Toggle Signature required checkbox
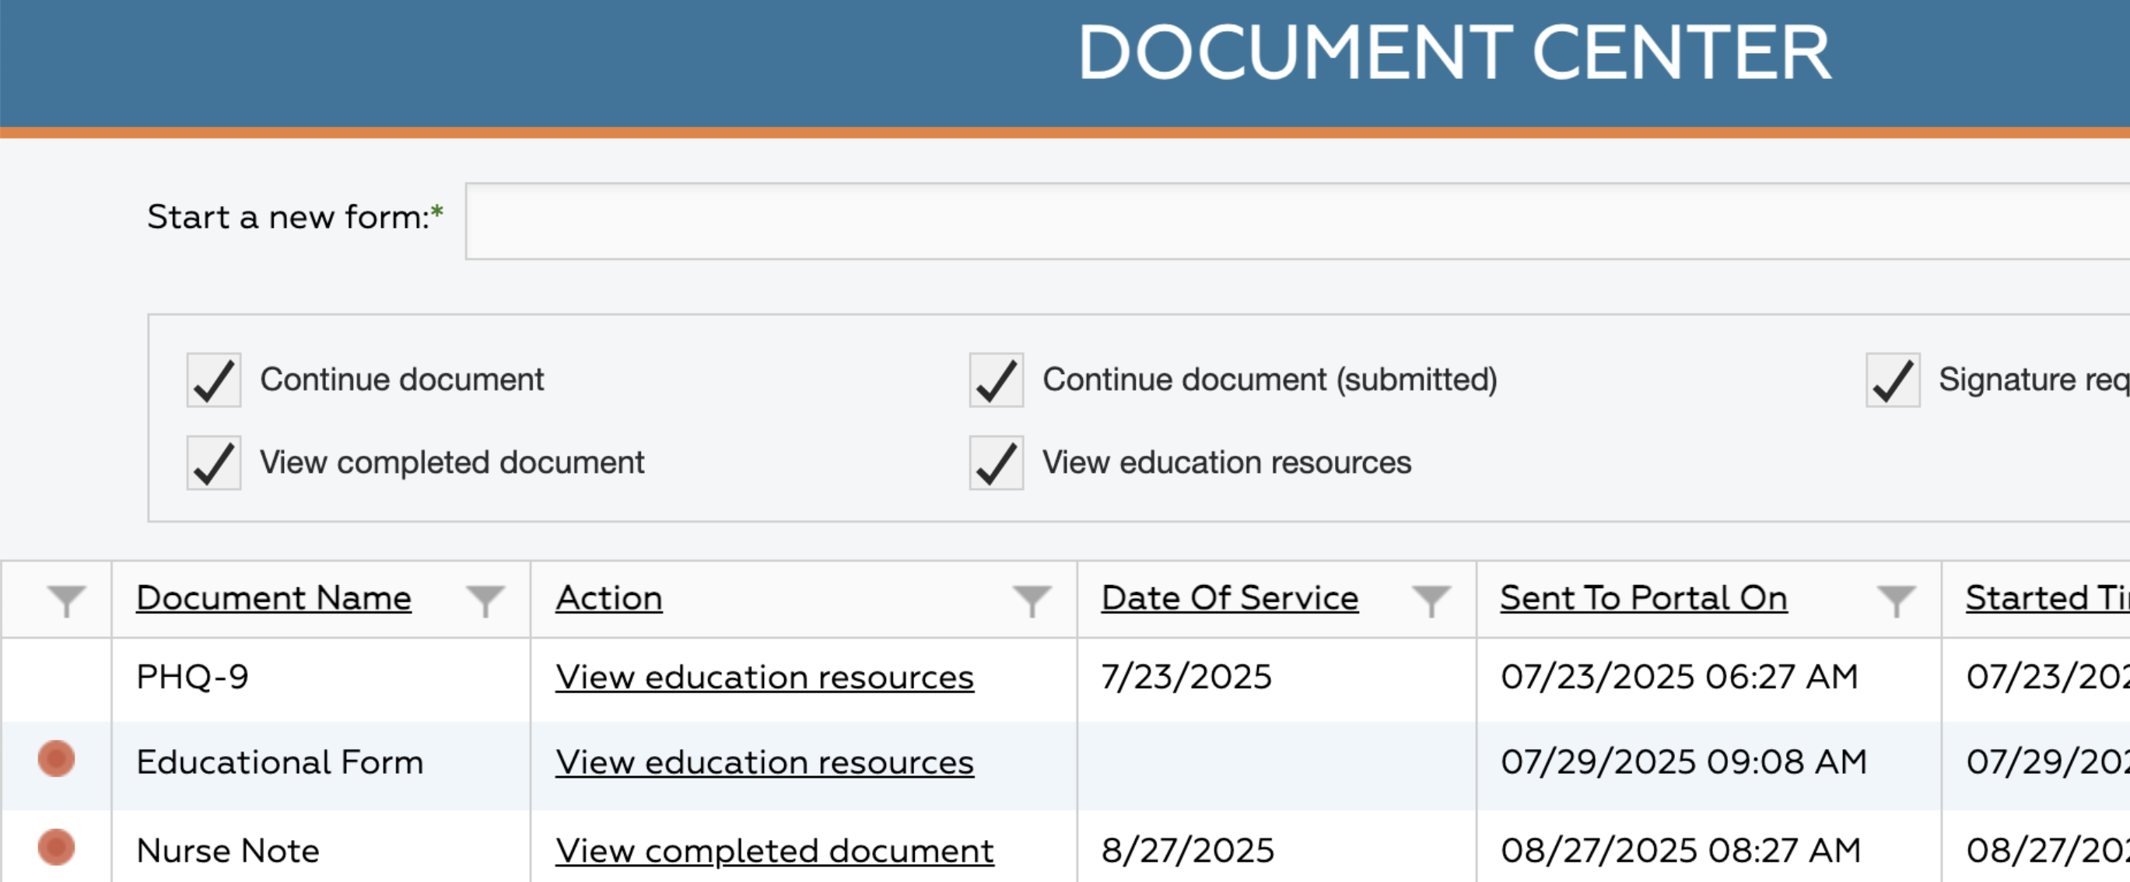Viewport: 2130px width, 882px height. (x=1892, y=380)
